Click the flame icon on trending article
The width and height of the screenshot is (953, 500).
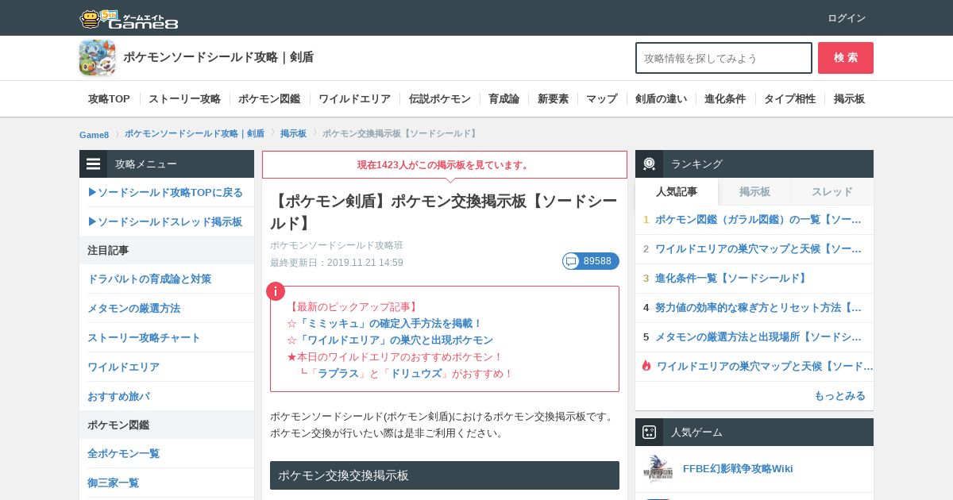click(646, 366)
